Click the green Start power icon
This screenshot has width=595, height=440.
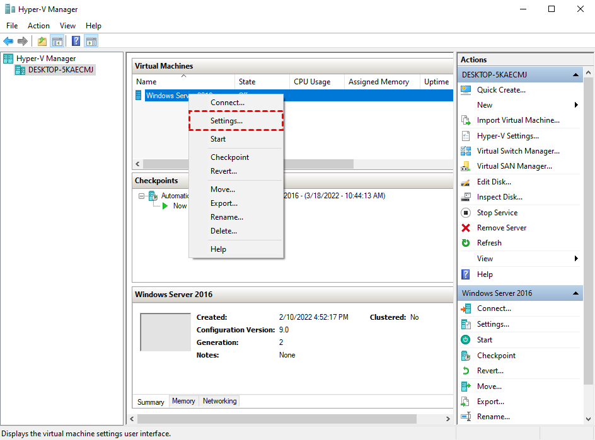(466, 340)
